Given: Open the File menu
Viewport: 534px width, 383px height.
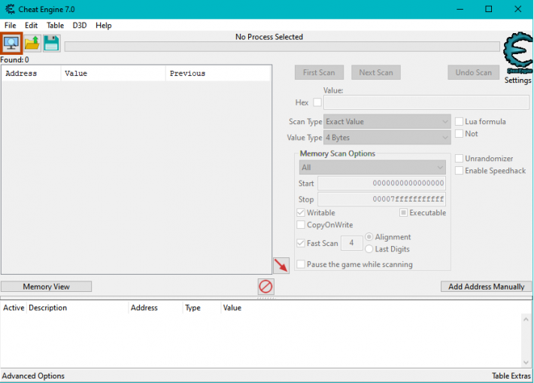Looking at the screenshot, I should [11, 26].
